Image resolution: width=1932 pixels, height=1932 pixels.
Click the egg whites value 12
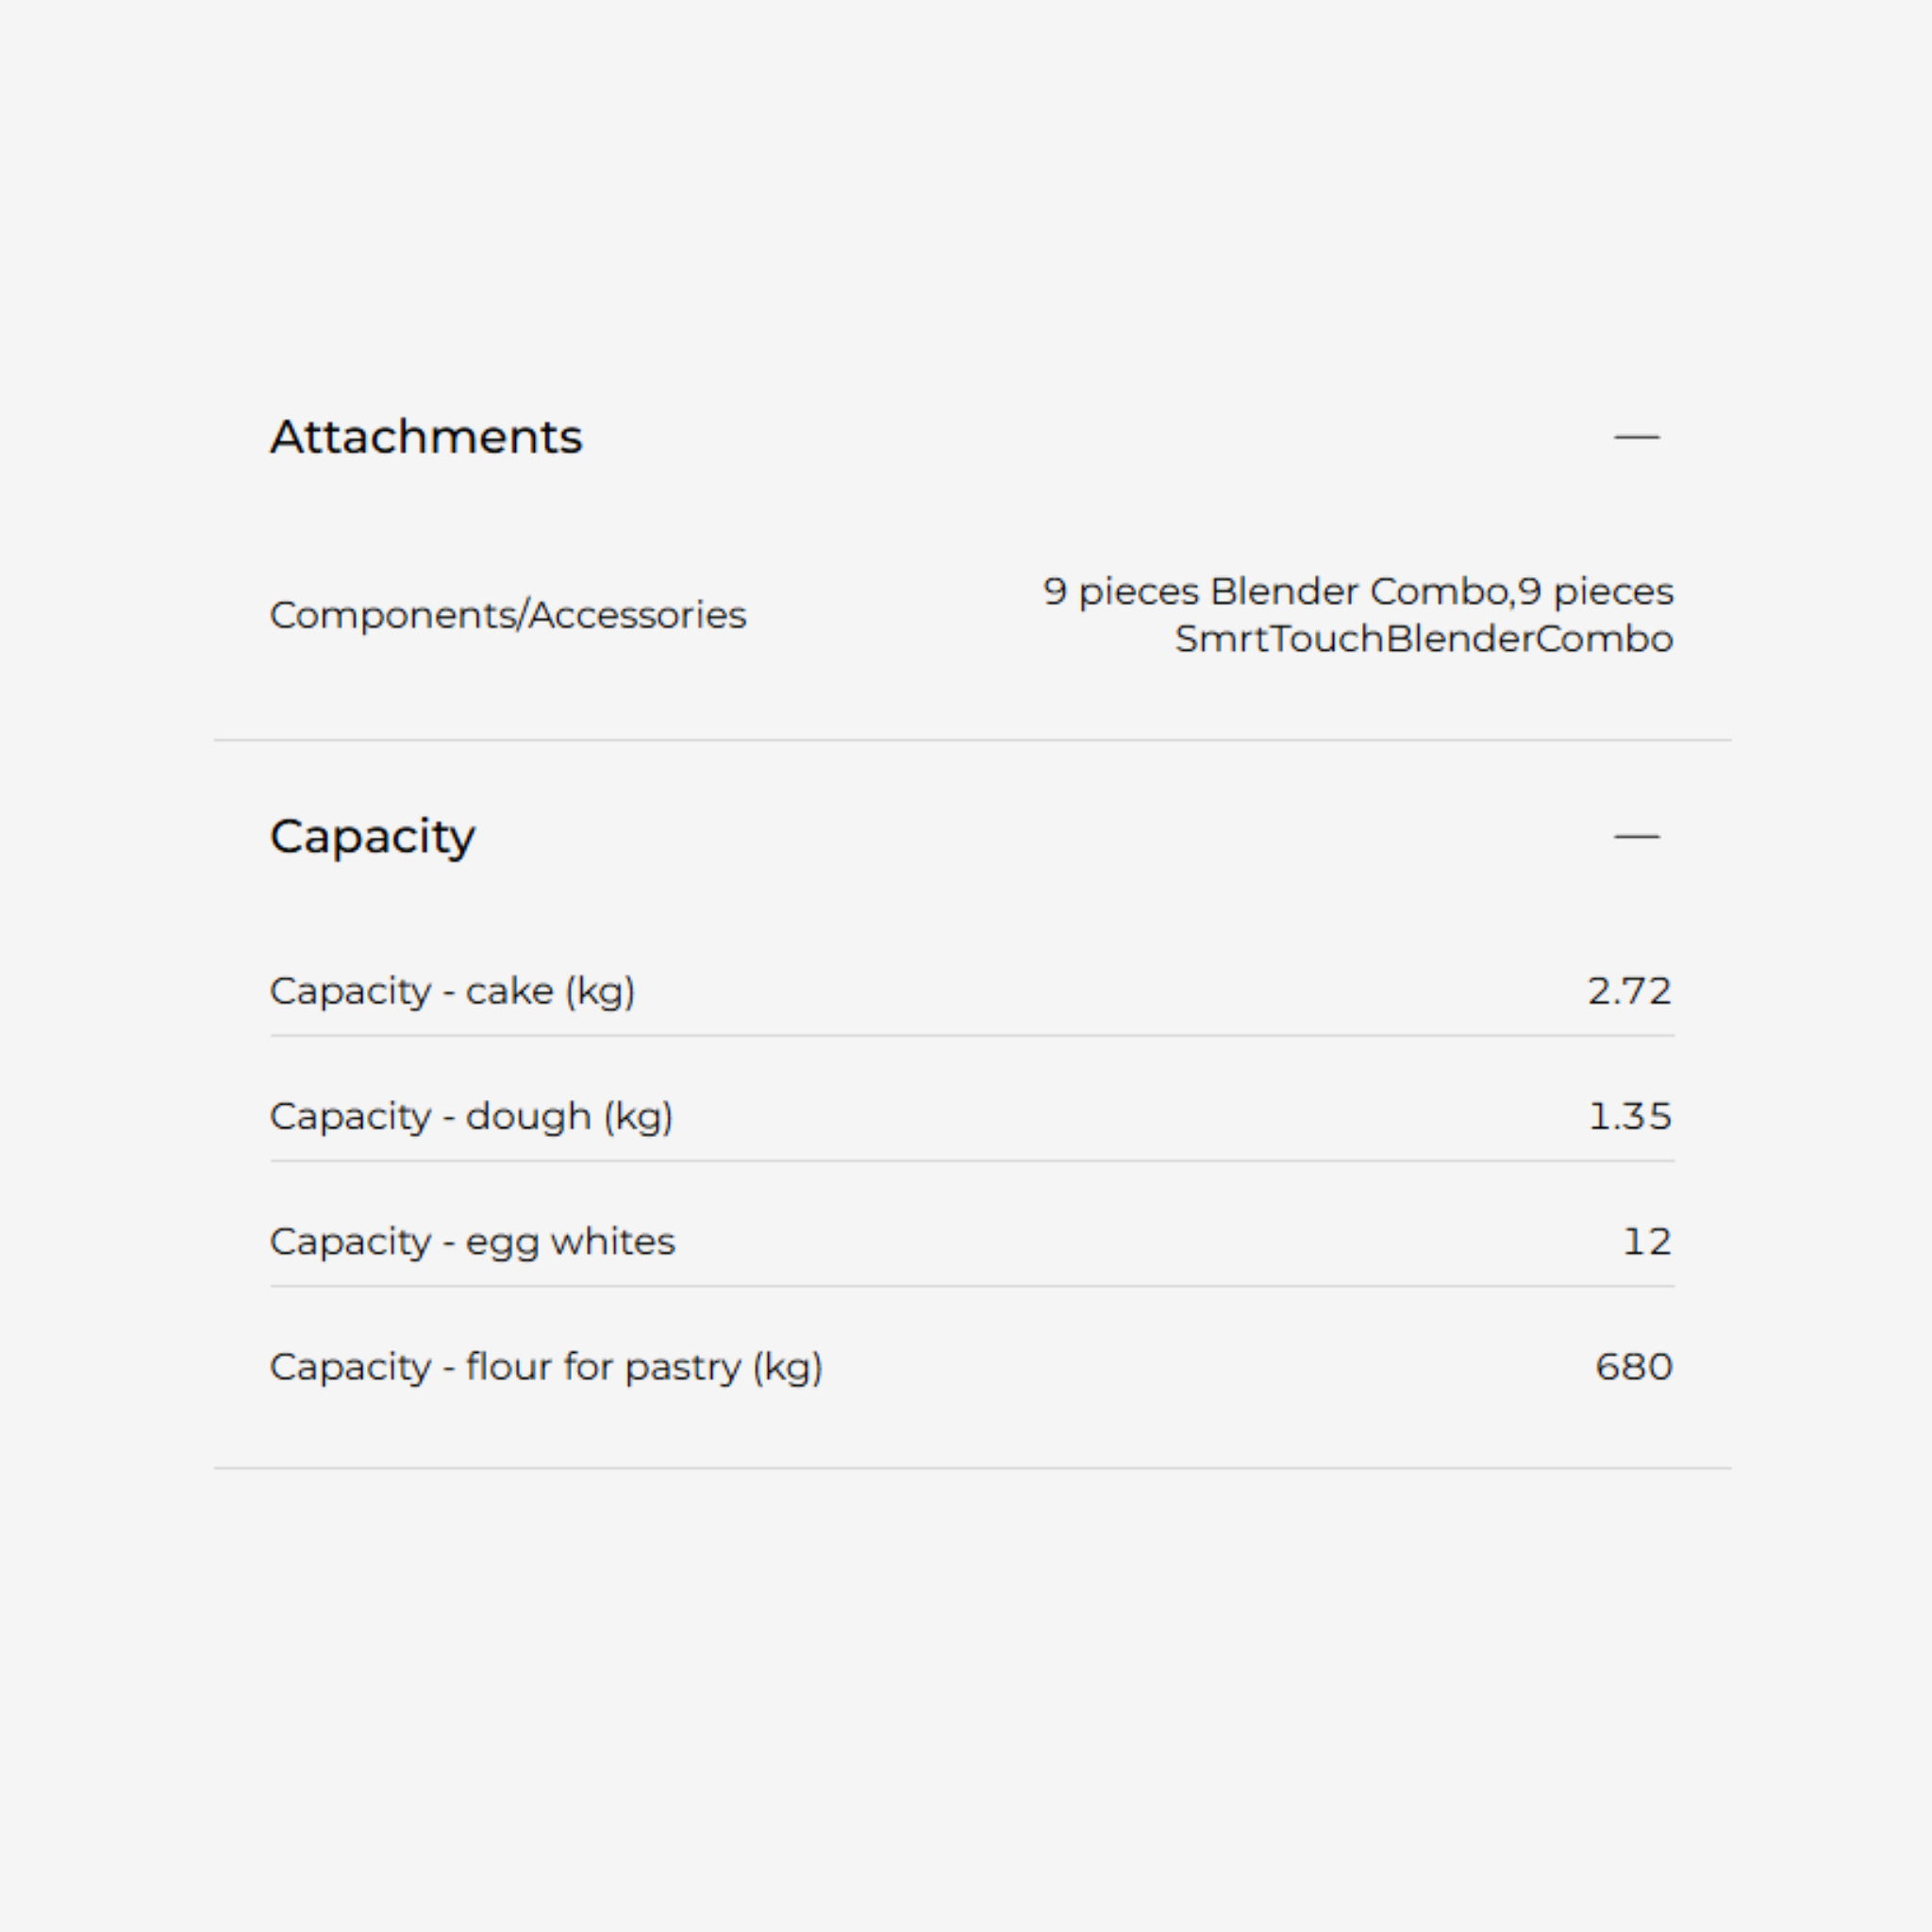1646,1241
